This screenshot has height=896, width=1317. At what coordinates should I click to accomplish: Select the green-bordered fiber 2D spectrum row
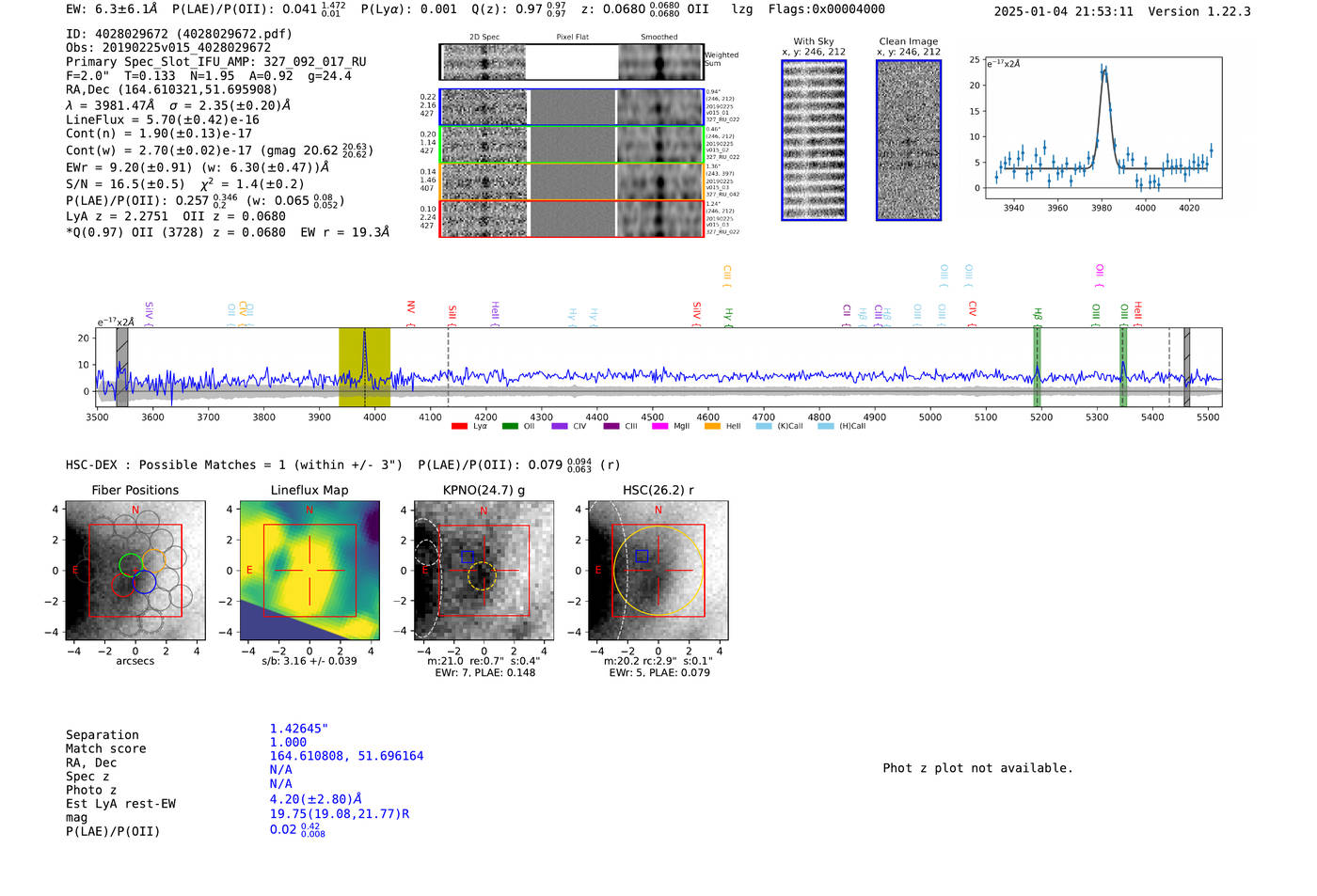(571, 145)
